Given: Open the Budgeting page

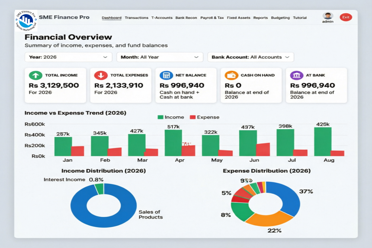Looking at the screenshot, I should tap(280, 18).
